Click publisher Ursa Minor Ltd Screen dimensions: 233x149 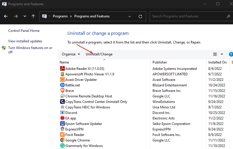pos(164,107)
